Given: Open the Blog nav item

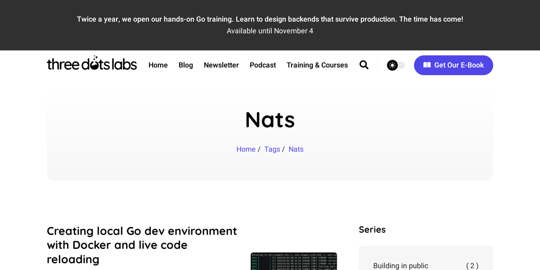Looking at the screenshot, I should pyautogui.click(x=186, y=65).
